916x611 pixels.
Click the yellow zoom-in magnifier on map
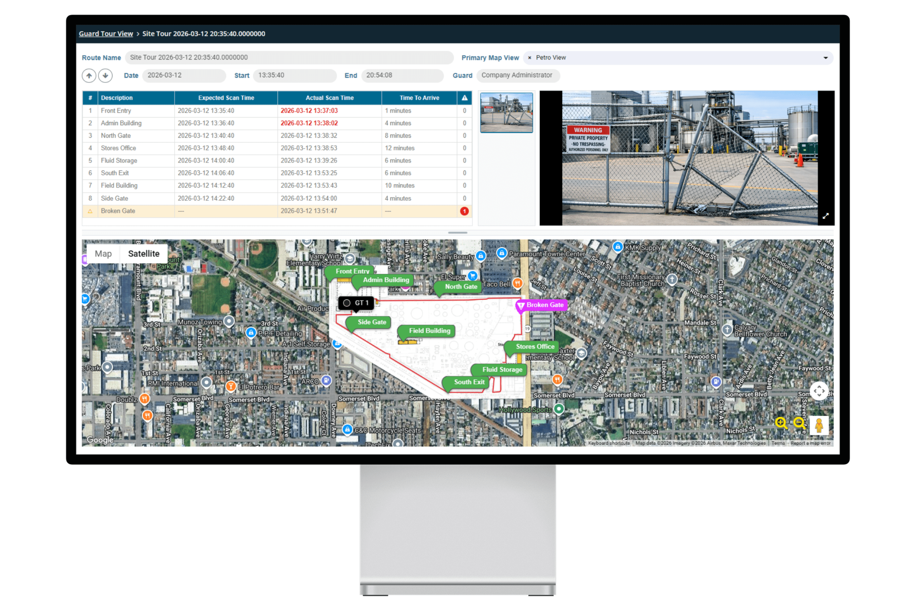(781, 423)
